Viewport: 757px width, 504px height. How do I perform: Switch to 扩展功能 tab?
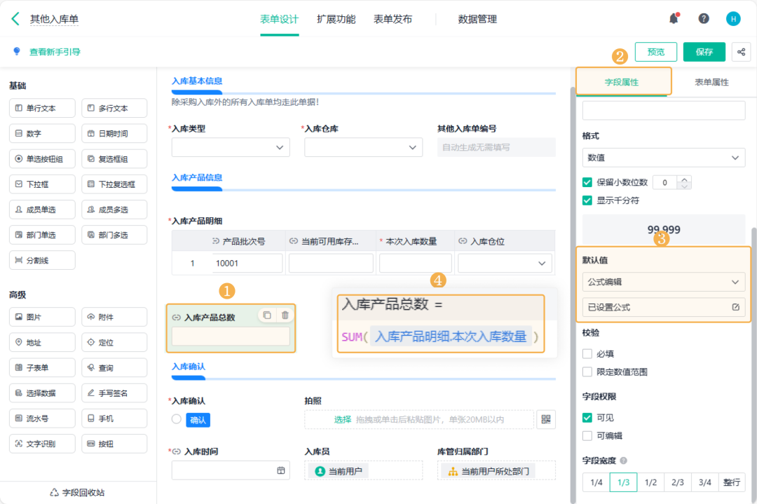coord(336,20)
